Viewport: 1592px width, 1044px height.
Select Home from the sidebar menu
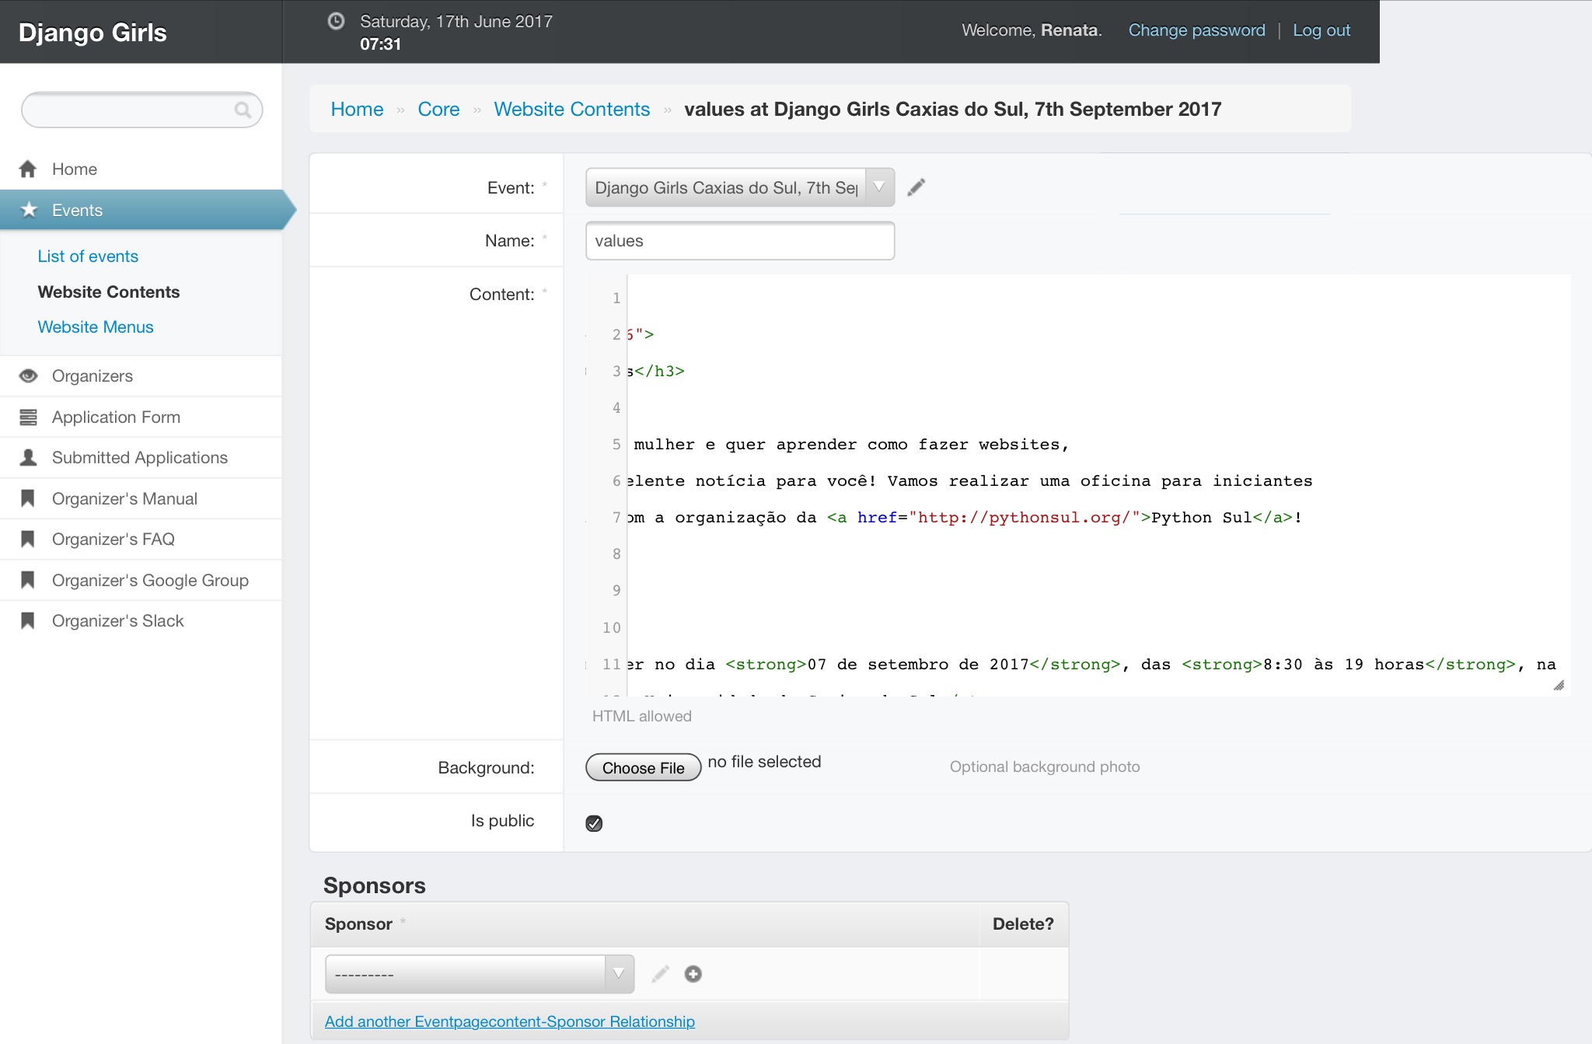74,169
